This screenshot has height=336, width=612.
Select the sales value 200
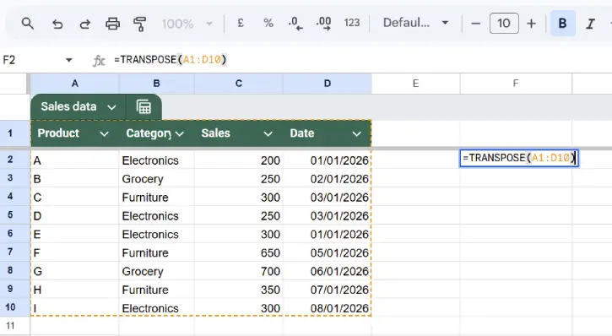pos(239,160)
